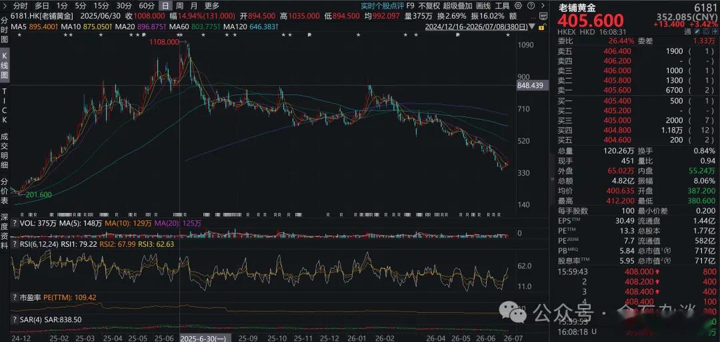The width and height of the screenshot is (720, 342).
Task: Click the 买四 price 404.800 row
Action: pyautogui.click(x=635, y=130)
